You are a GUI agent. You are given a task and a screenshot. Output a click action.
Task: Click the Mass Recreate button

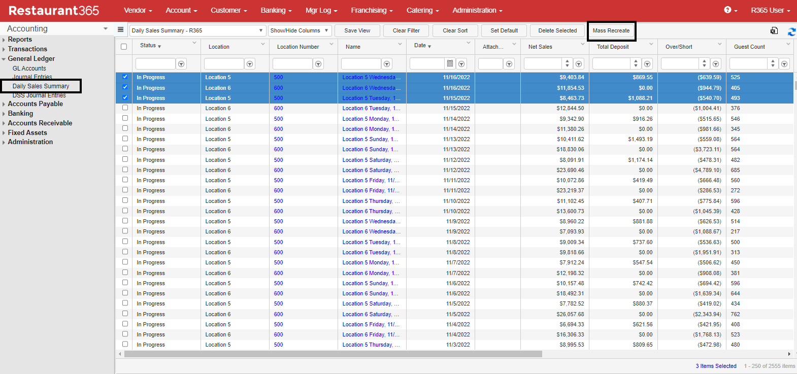coord(611,30)
